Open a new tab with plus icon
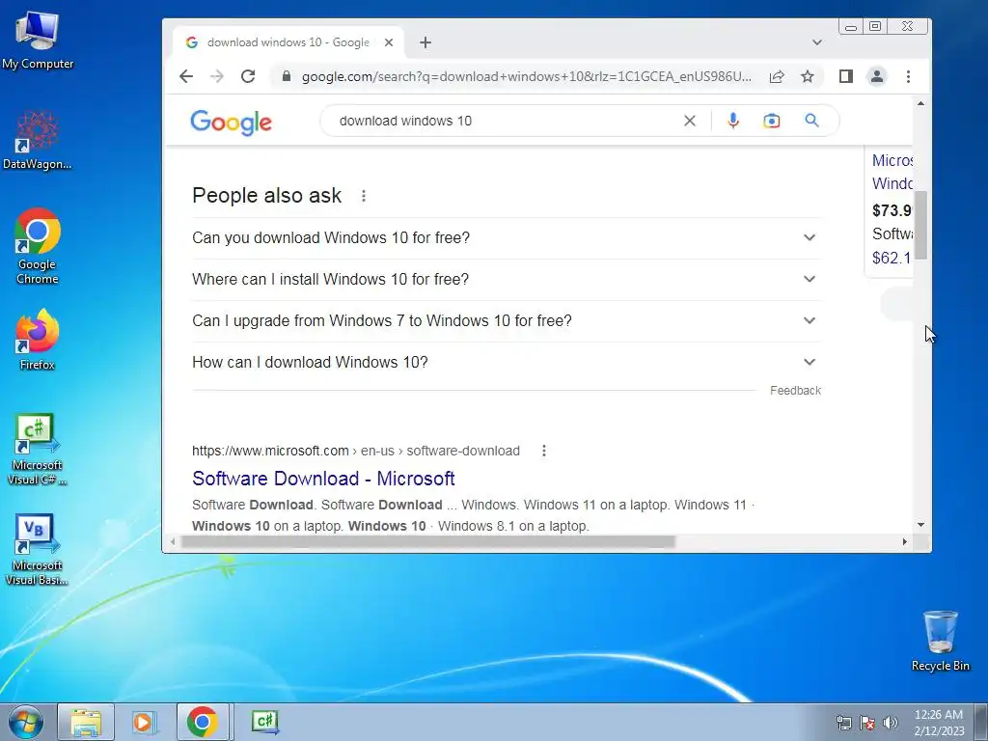Viewport: 988px width, 741px height. click(x=425, y=42)
